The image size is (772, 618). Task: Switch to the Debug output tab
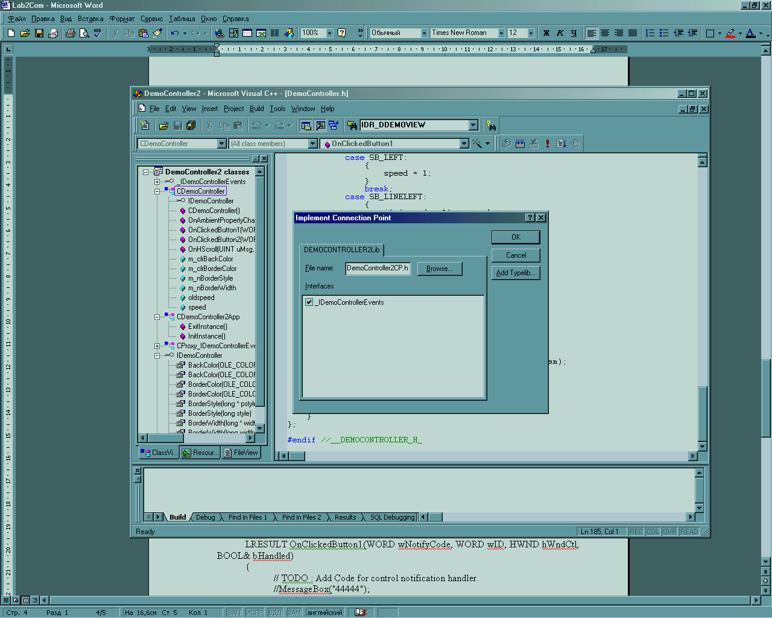pos(205,517)
